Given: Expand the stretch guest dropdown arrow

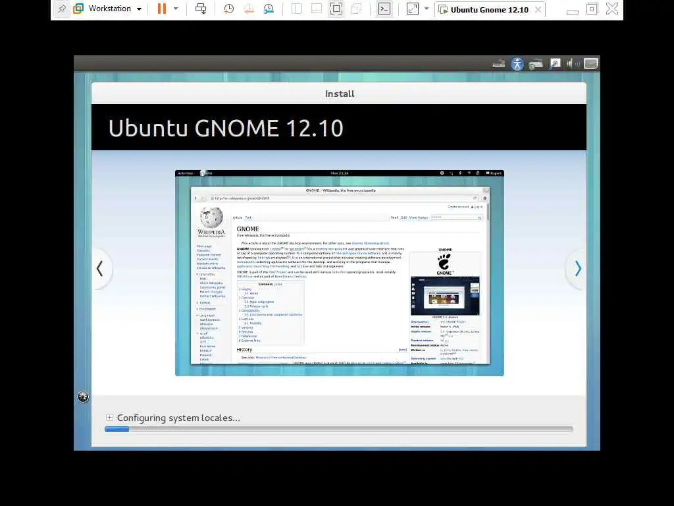Looking at the screenshot, I should (x=427, y=9).
